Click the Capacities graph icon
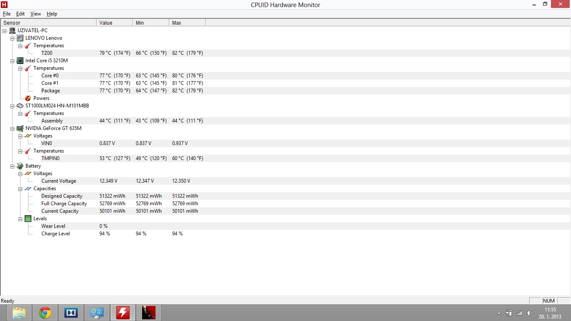Viewport: 571px width, 321px height. (28, 189)
